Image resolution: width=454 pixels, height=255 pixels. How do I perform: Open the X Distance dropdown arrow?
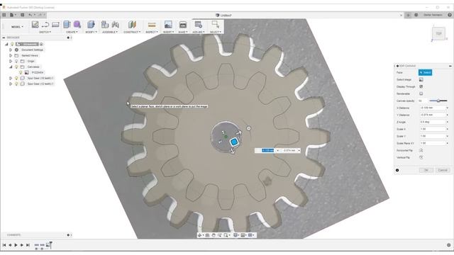tap(447, 108)
